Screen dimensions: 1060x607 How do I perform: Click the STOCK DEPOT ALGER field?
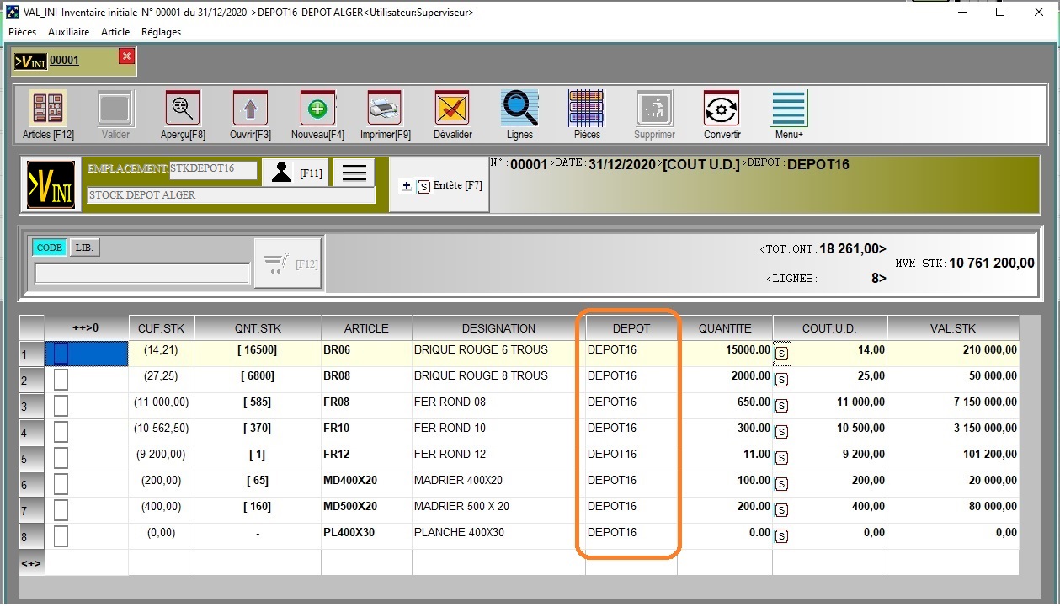tap(232, 195)
